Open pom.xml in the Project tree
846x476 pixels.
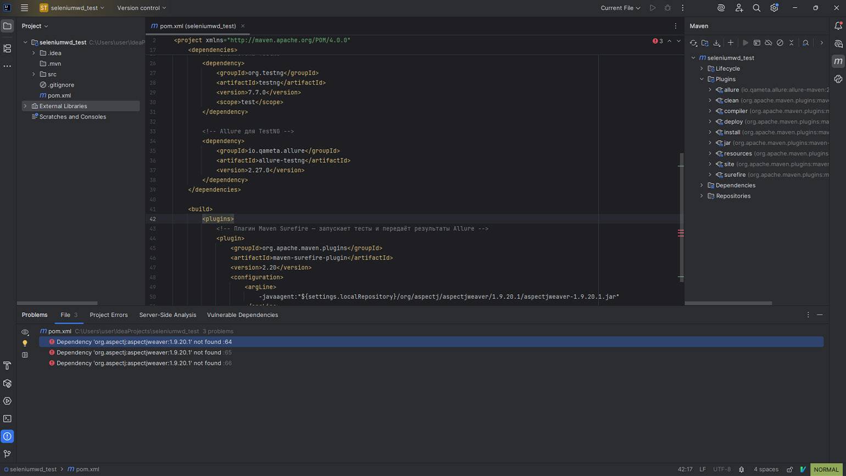[x=59, y=96]
